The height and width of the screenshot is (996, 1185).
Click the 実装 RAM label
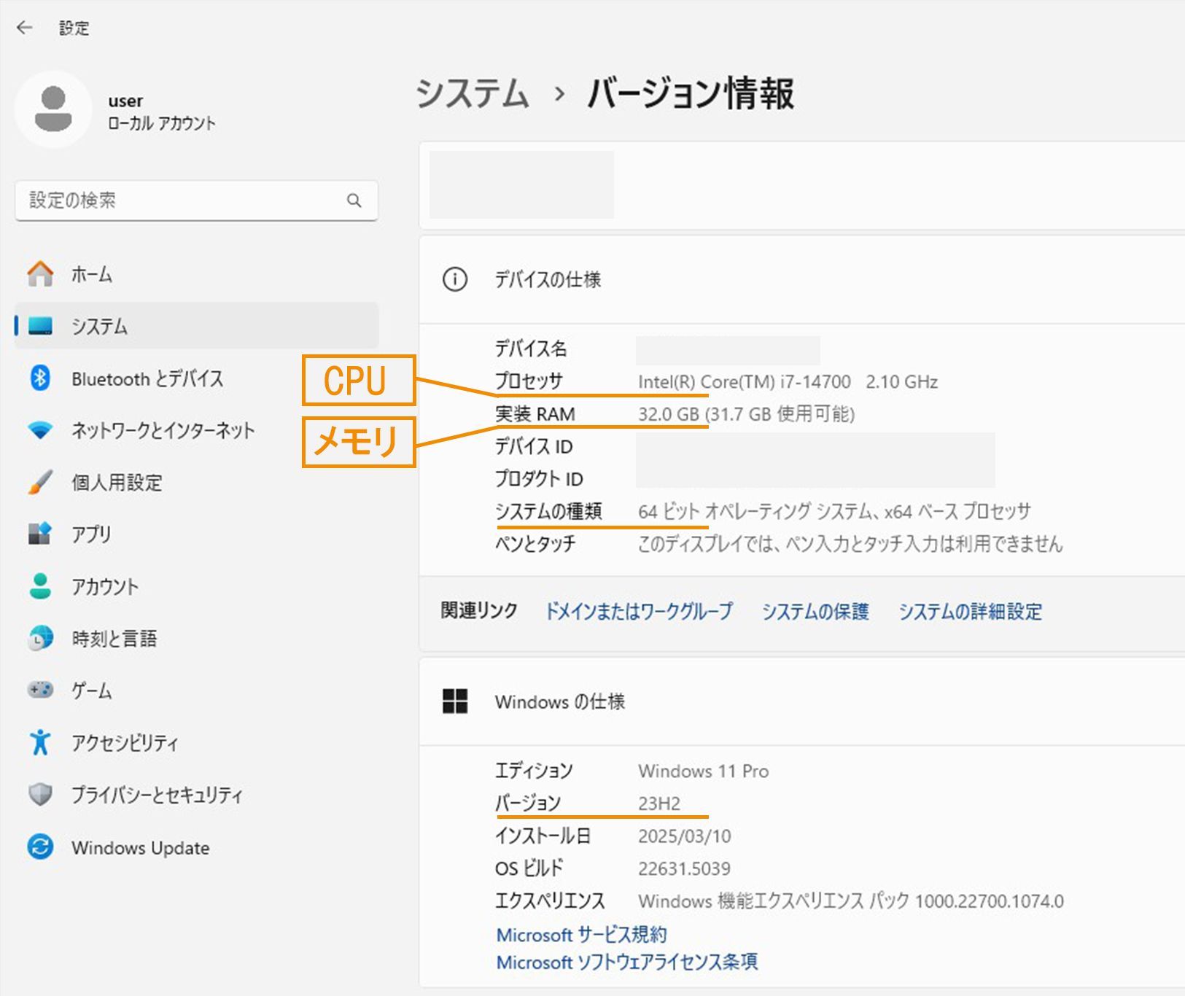pos(535,414)
